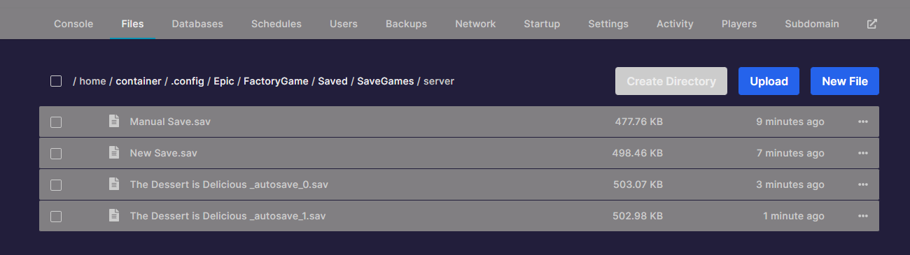This screenshot has height=255, width=910.
Task: Open the Users tab
Action: [x=344, y=24]
